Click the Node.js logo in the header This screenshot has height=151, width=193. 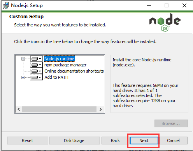[165, 23]
